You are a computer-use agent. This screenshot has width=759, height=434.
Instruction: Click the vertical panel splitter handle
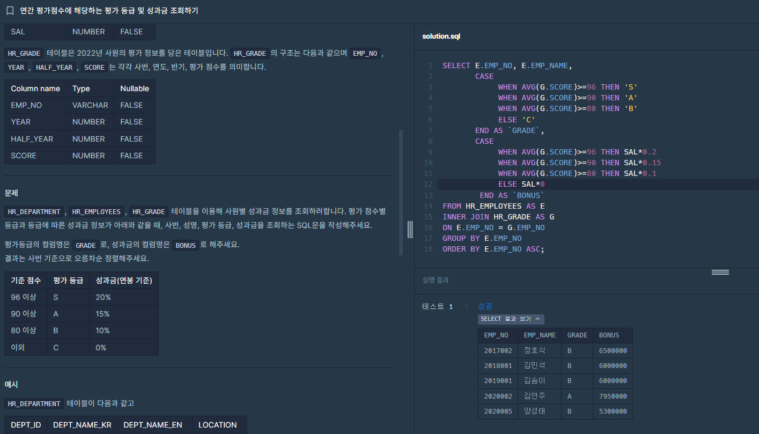click(x=410, y=229)
